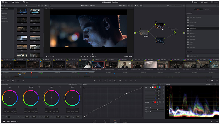
Task: Show the Keyframes editor icon
Action: pyautogui.click(x=207, y=81)
